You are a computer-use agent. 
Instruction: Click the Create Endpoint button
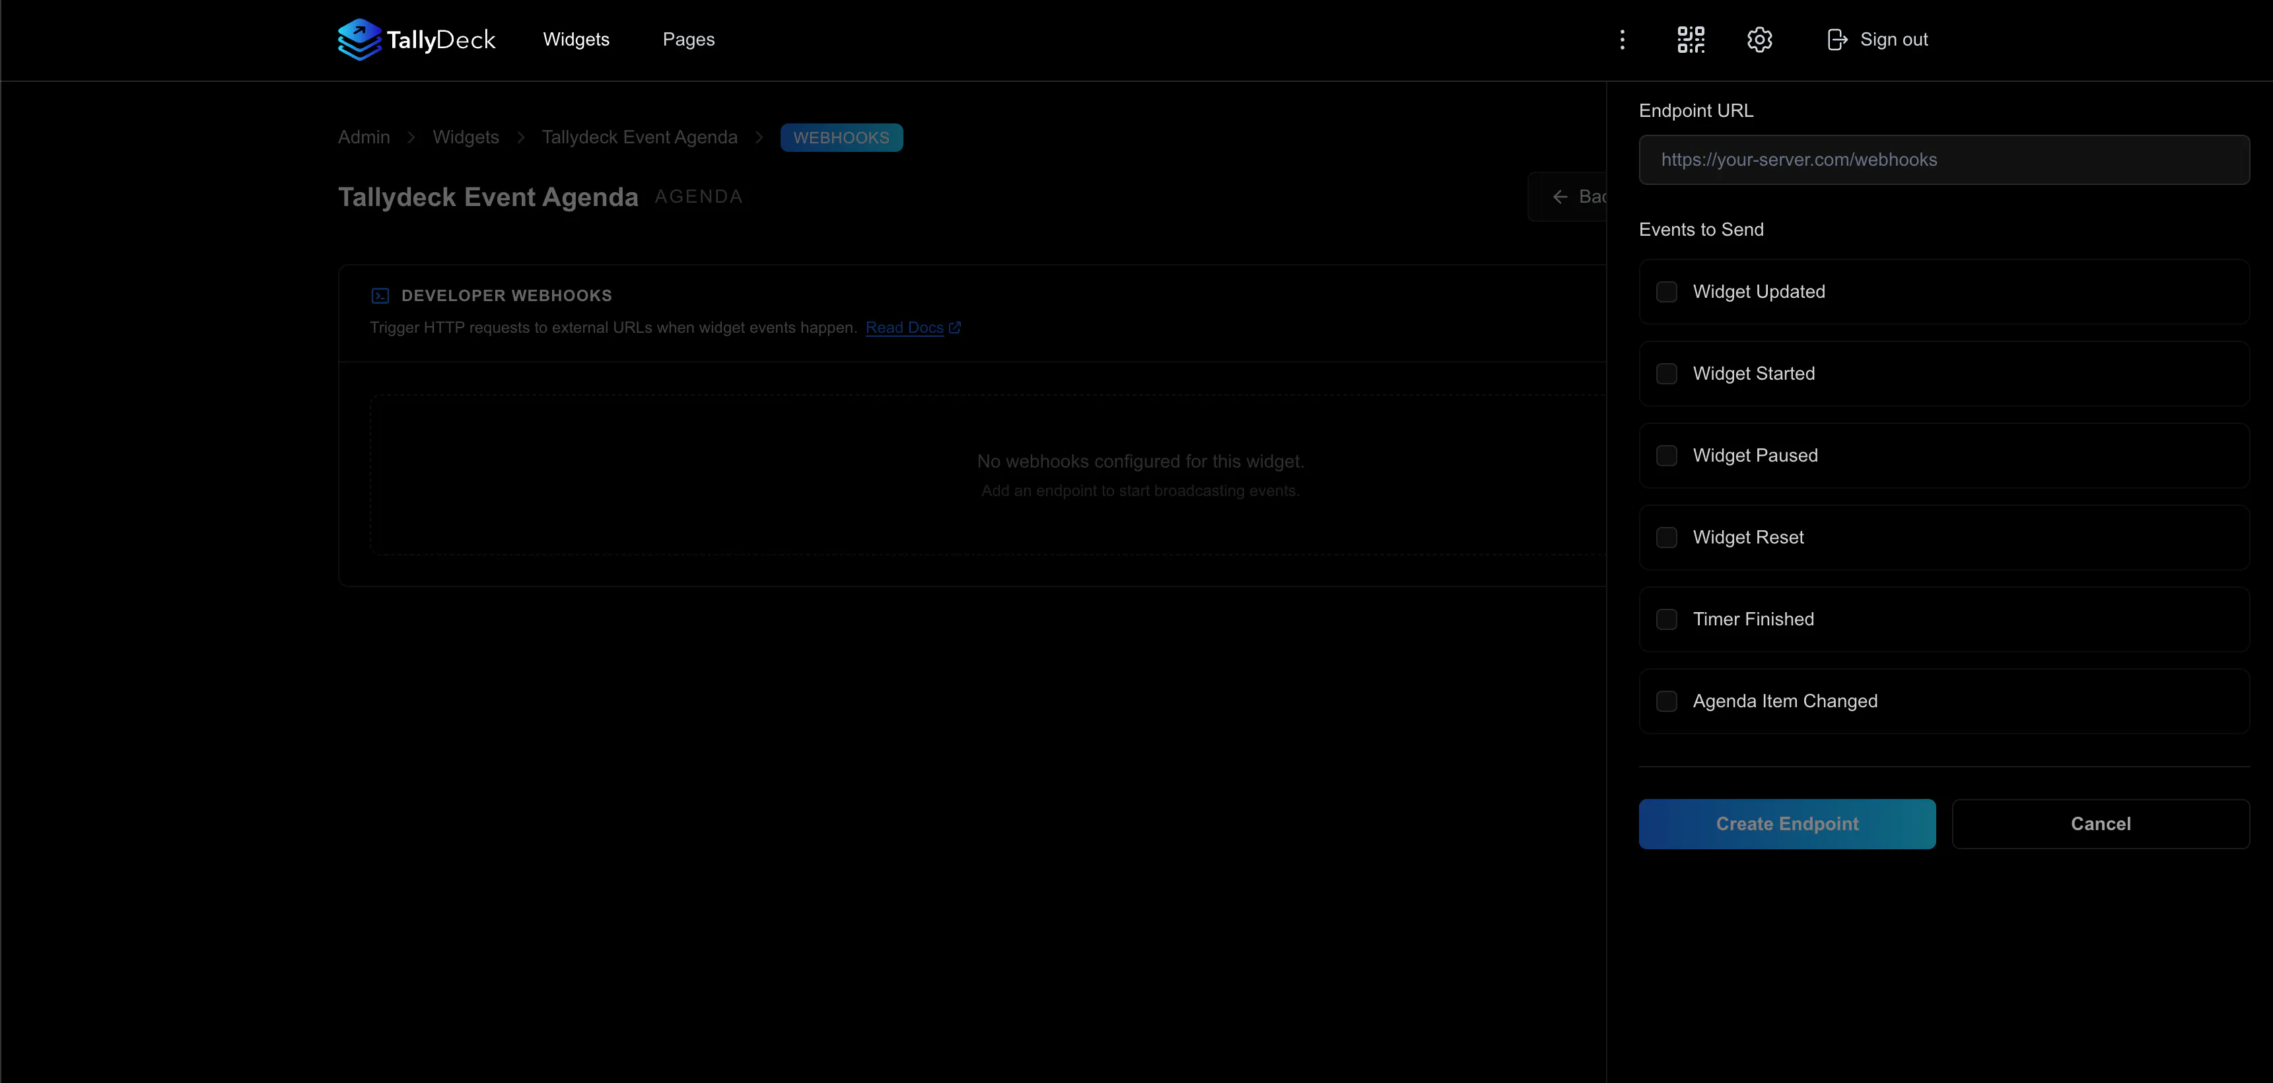click(1787, 823)
